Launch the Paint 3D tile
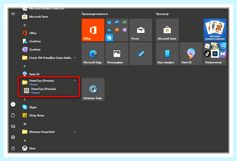The height and width of the screenshot is (161, 237). (191, 54)
